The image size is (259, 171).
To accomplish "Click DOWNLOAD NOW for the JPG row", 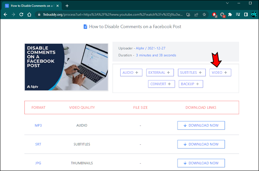I will point(201,163).
